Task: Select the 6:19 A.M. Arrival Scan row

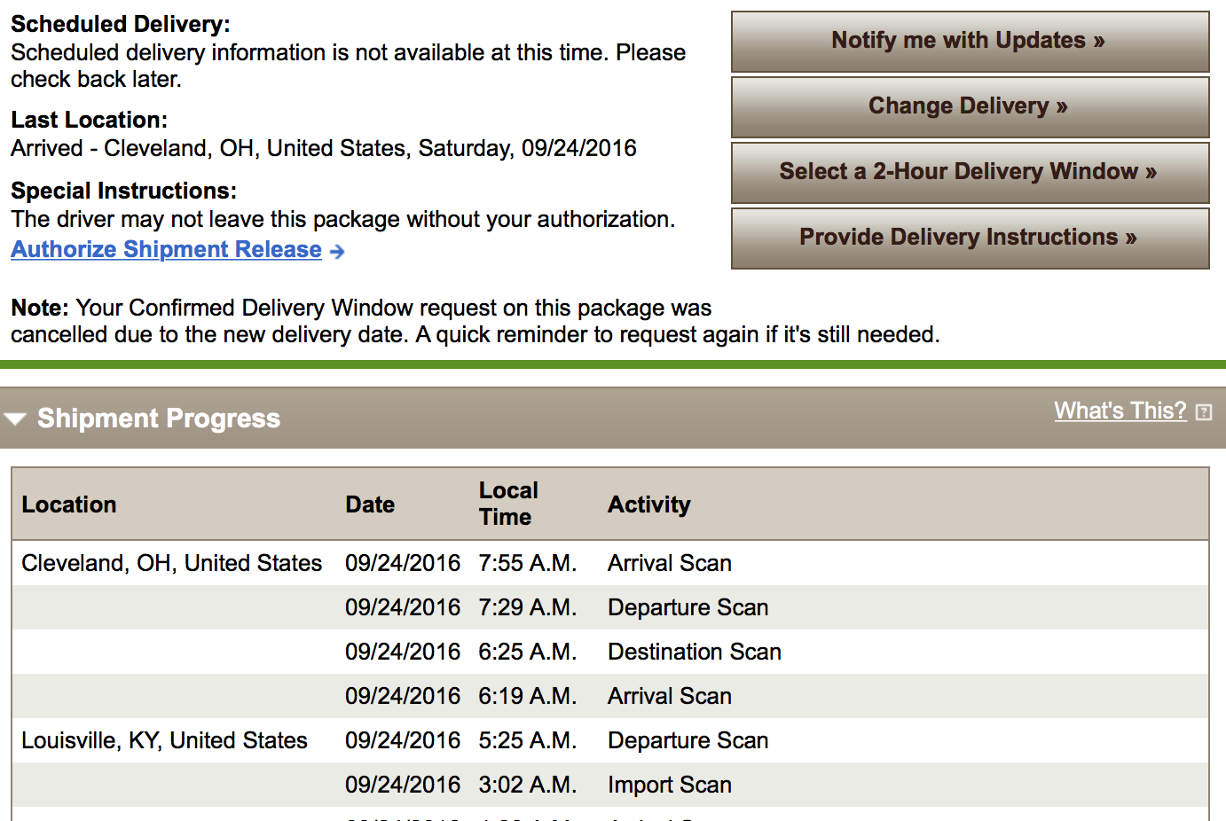Action: (x=610, y=696)
